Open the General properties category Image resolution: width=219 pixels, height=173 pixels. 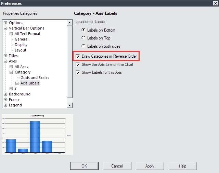[22, 39]
